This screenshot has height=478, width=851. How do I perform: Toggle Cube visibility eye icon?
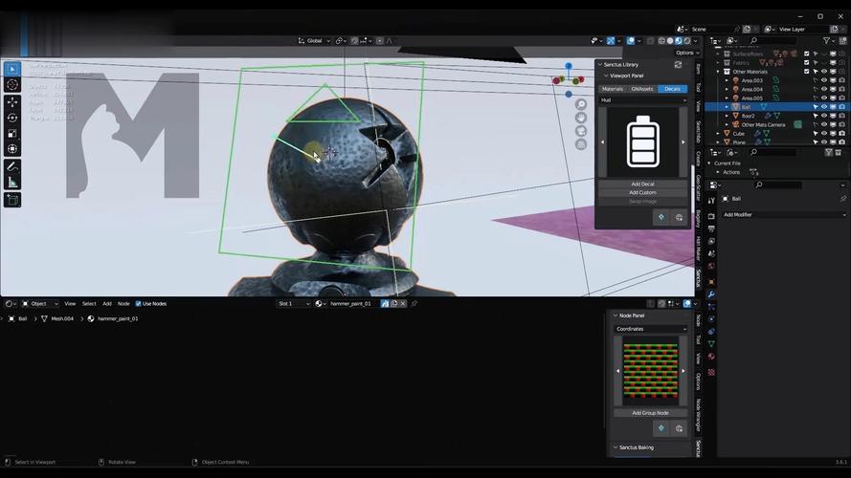[x=824, y=133]
